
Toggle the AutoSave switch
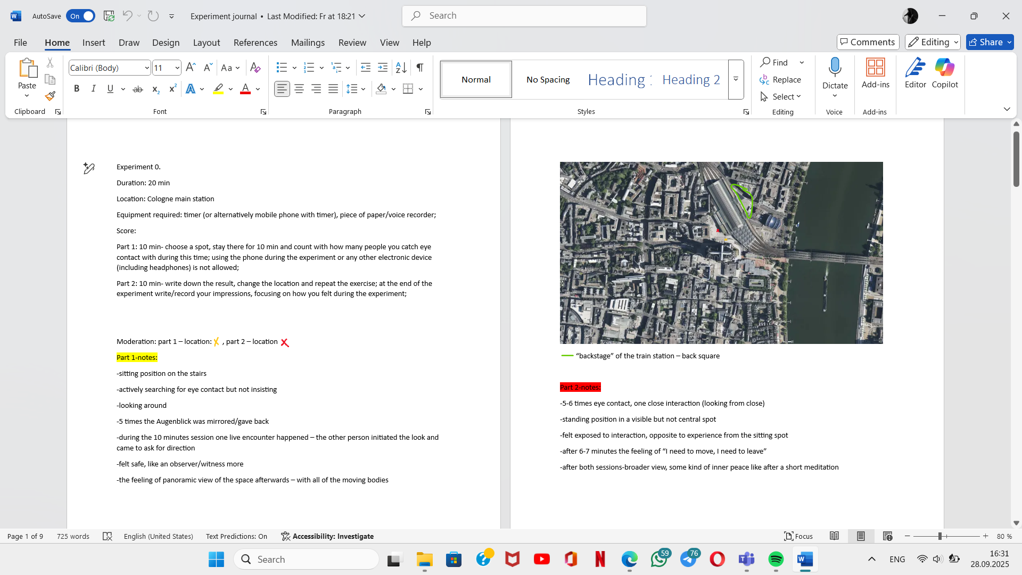(x=81, y=16)
